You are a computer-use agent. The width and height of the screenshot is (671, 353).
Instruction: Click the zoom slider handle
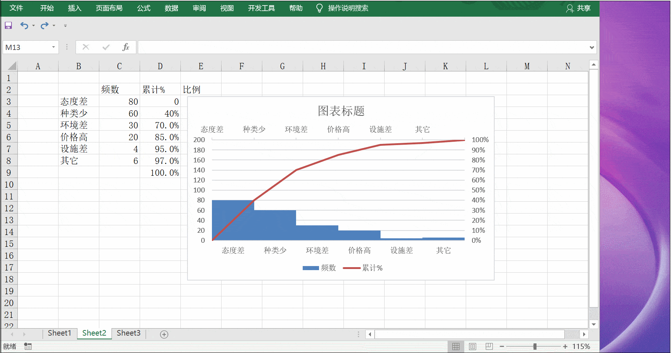(535, 346)
